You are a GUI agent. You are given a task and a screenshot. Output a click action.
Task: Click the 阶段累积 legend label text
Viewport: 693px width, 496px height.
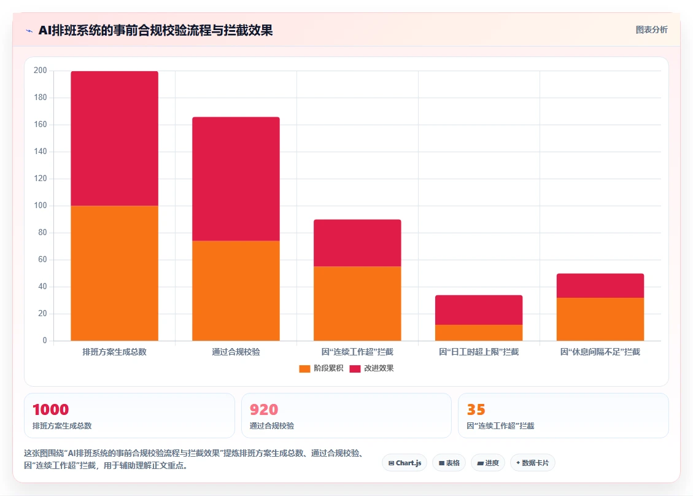click(328, 368)
